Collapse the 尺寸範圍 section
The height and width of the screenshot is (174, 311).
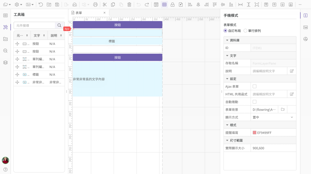tap(227, 140)
